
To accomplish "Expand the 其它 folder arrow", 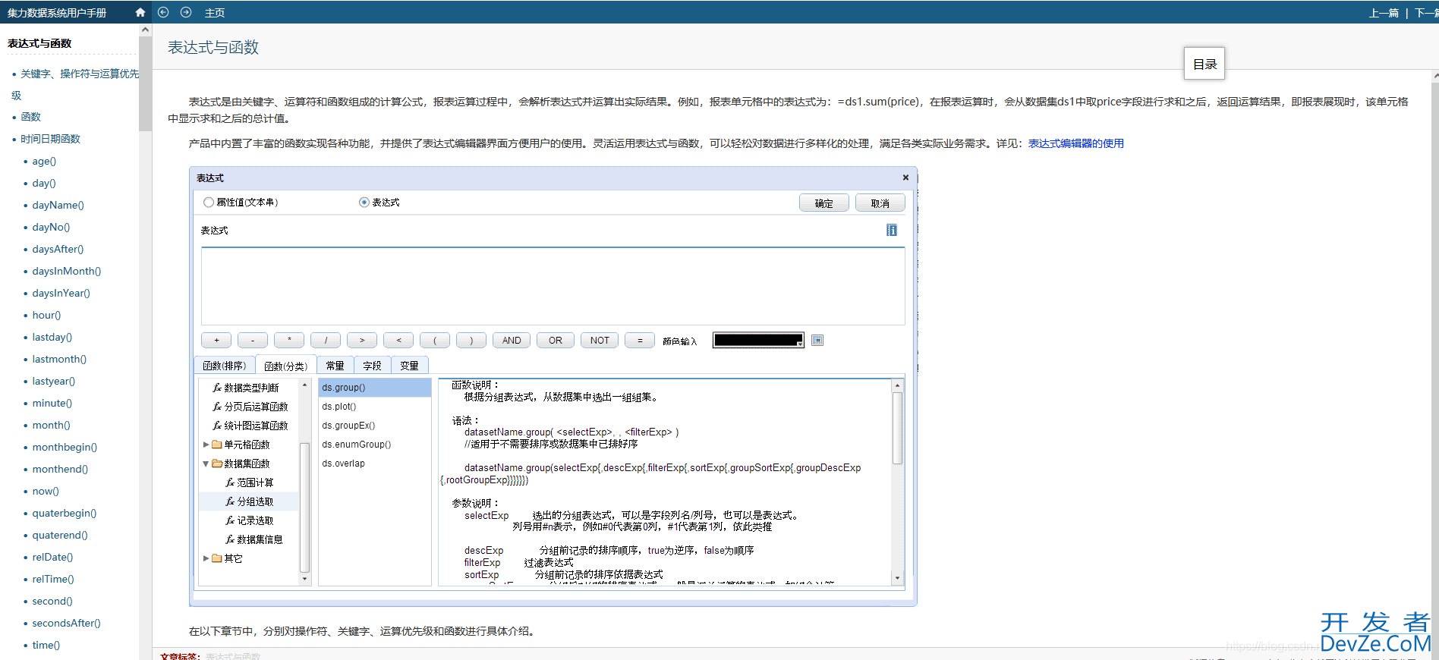I will [206, 558].
